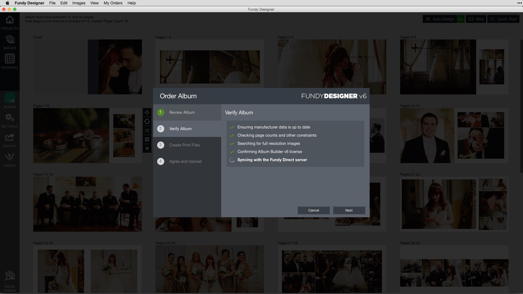
Task: Select the Pages 1-2 spread
Action: (210, 64)
